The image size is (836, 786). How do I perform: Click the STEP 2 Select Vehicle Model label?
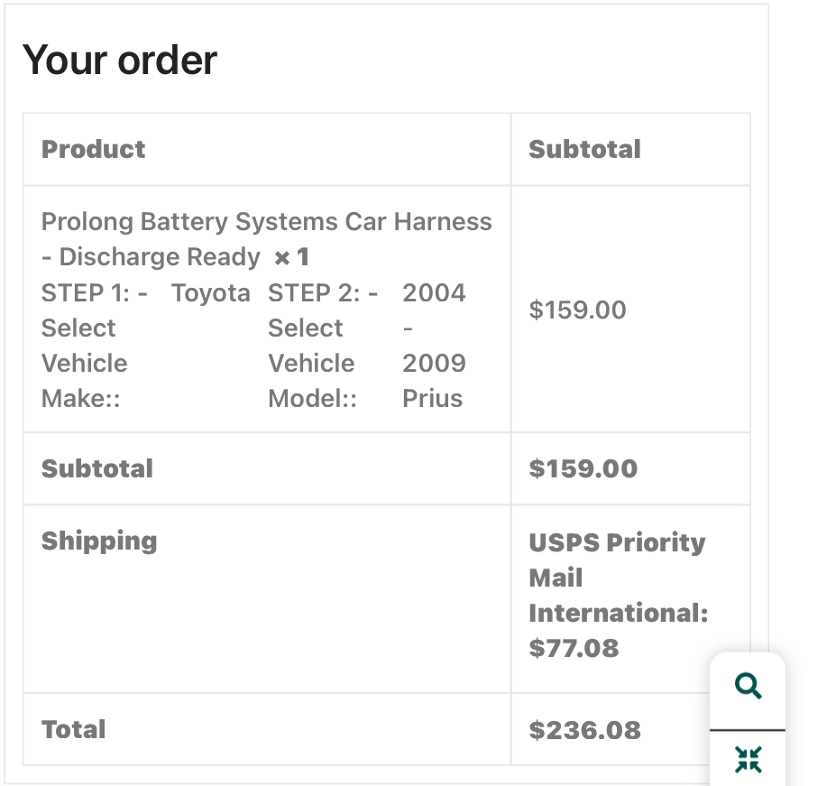323,346
